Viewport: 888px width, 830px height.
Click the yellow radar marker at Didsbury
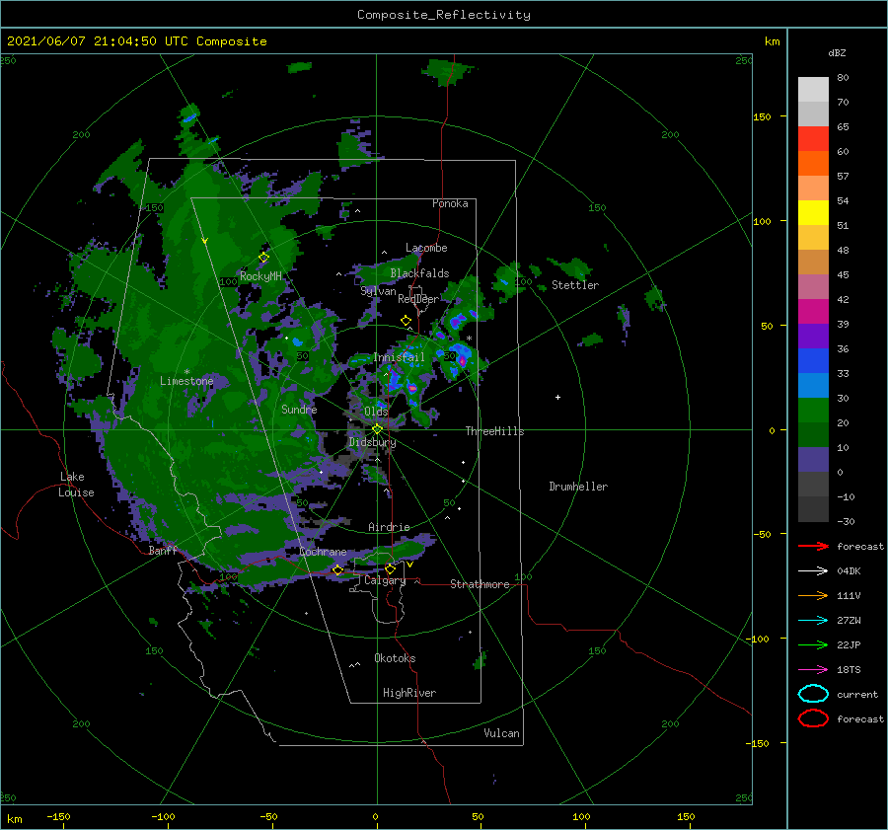[x=377, y=429]
